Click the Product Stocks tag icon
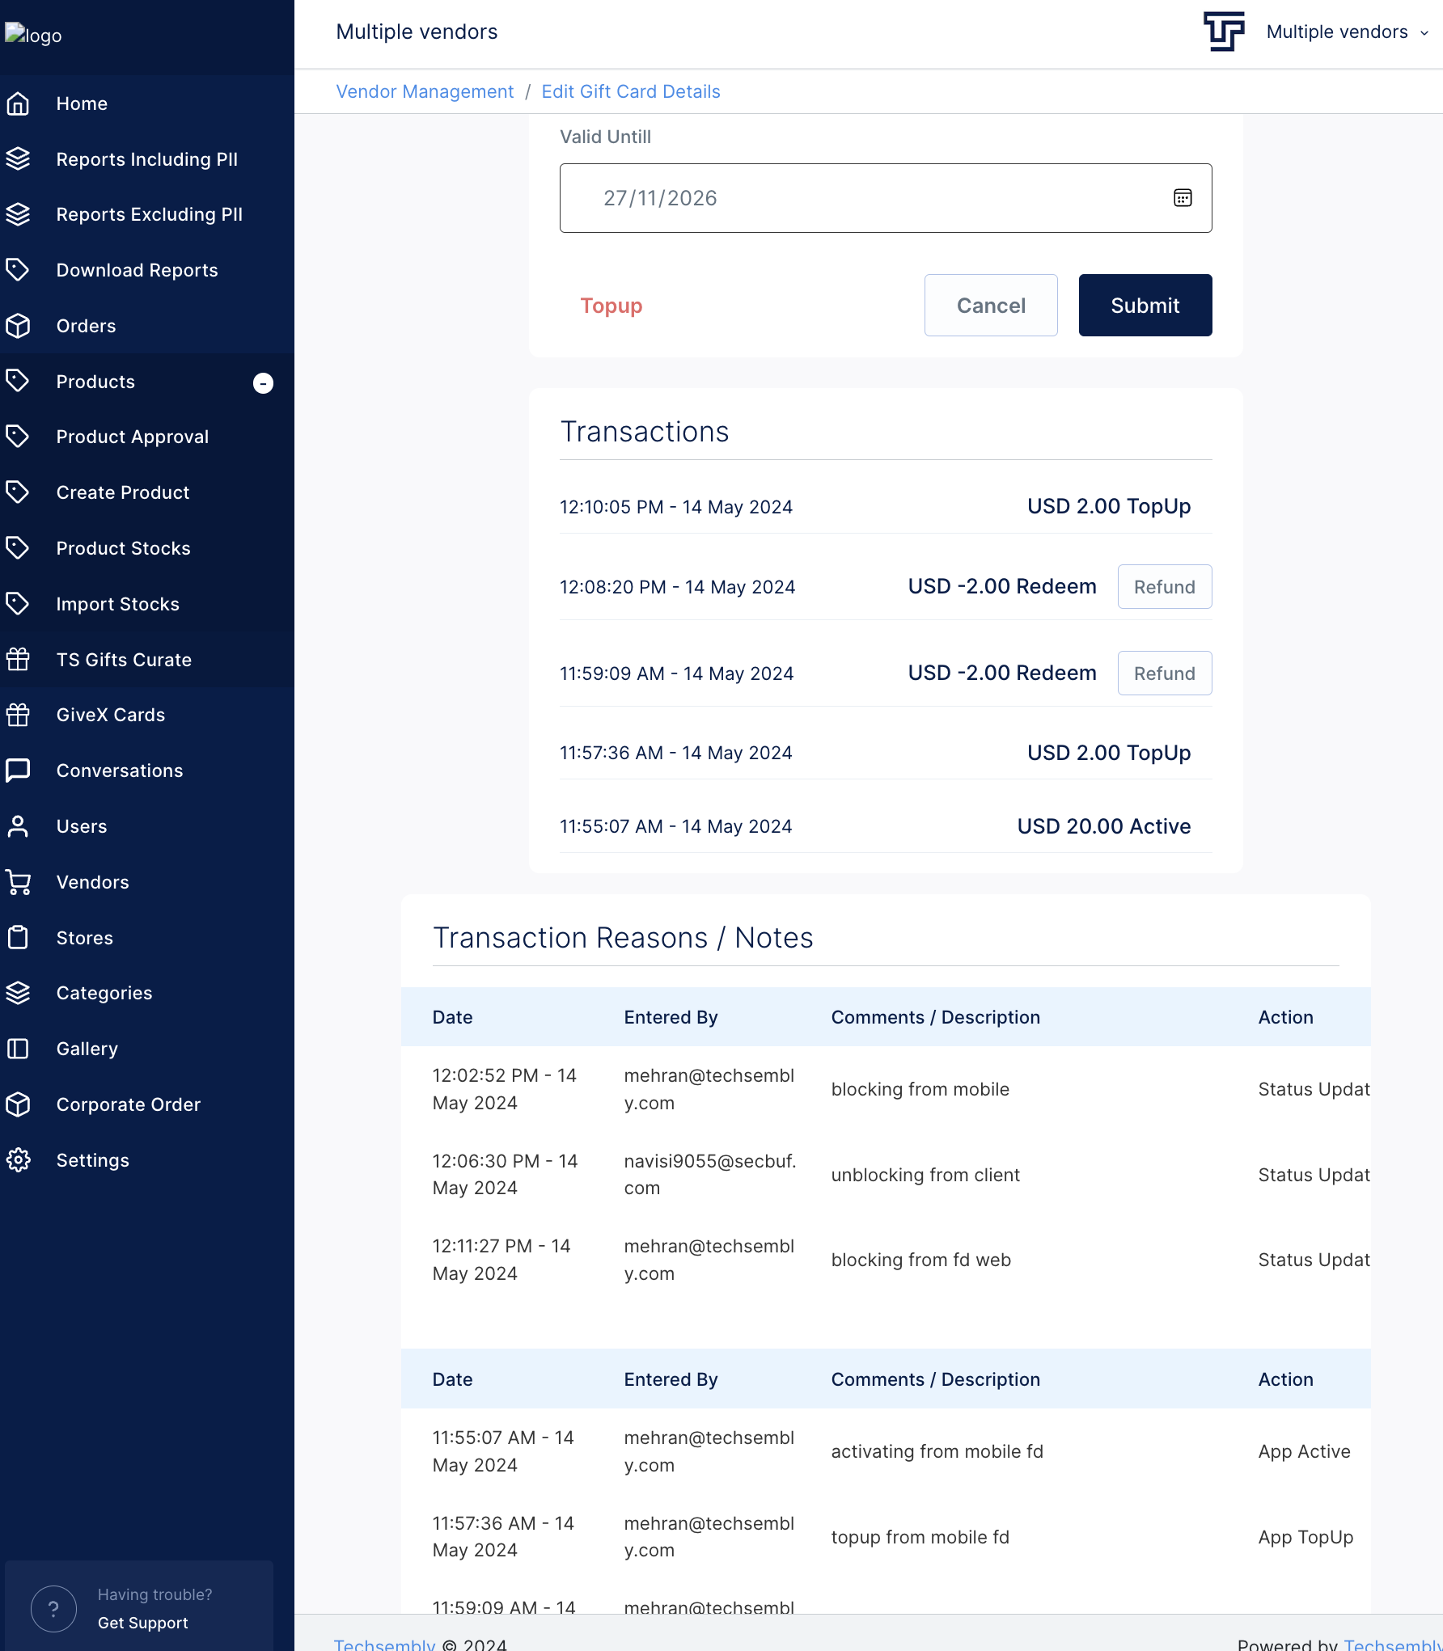1443x1651 pixels. click(18, 548)
